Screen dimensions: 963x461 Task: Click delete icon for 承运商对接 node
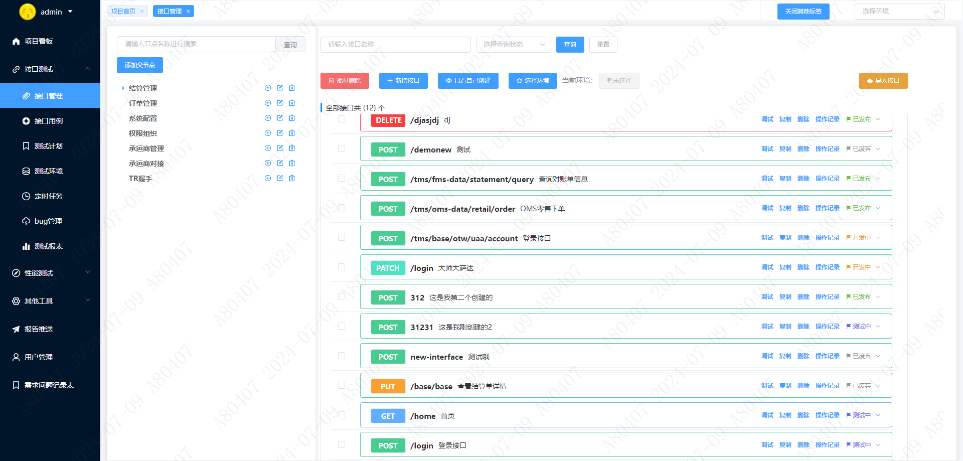(292, 163)
